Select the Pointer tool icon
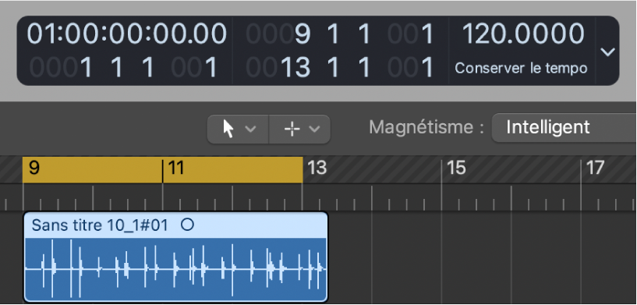This screenshot has height=305, width=637. pyautogui.click(x=228, y=129)
